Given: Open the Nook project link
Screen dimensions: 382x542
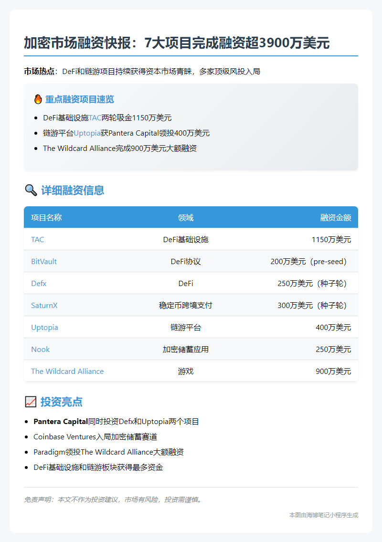Looking at the screenshot, I should pyautogui.click(x=40, y=349).
